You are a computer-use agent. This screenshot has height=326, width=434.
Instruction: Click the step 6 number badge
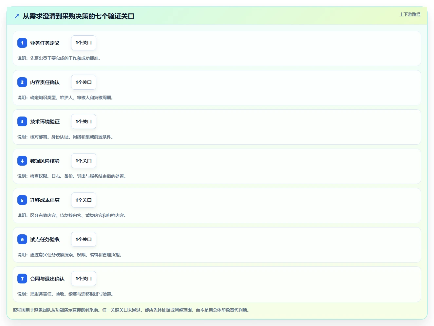point(22,239)
